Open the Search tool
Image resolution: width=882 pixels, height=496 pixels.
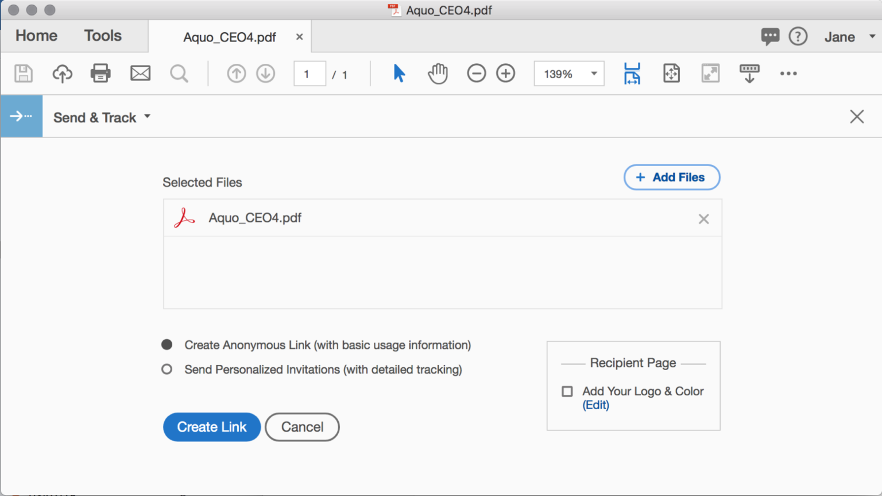pos(179,73)
